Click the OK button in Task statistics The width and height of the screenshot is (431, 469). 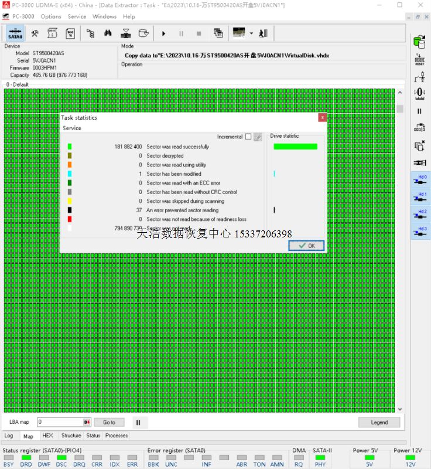(306, 246)
